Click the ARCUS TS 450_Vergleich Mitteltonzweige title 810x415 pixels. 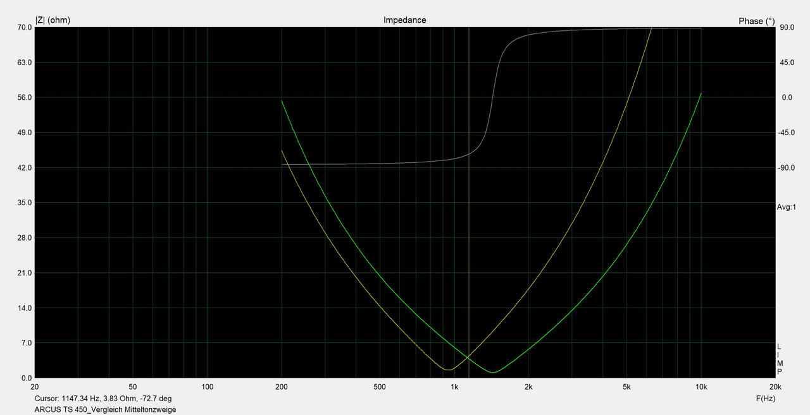(x=105, y=410)
